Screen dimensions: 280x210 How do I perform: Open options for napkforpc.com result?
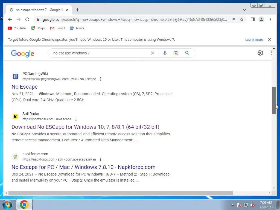[x=101, y=159]
